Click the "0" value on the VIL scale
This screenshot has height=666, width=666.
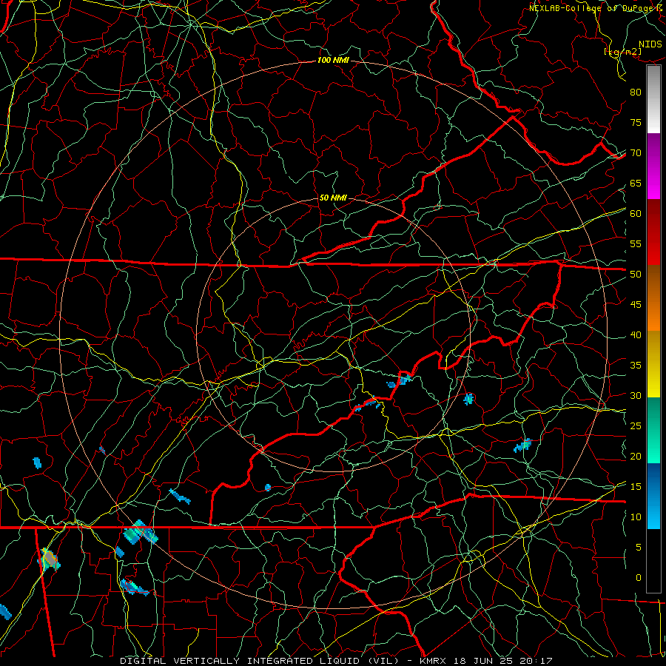[x=639, y=578]
